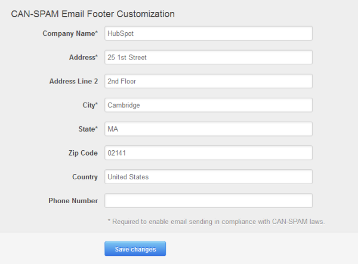Focus the Zip Code input box
The image size is (358, 264).
(x=208, y=153)
